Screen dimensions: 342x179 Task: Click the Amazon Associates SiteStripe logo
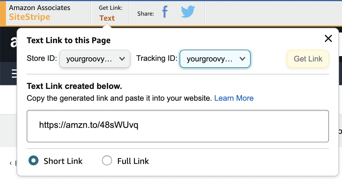click(x=40, y=13)
